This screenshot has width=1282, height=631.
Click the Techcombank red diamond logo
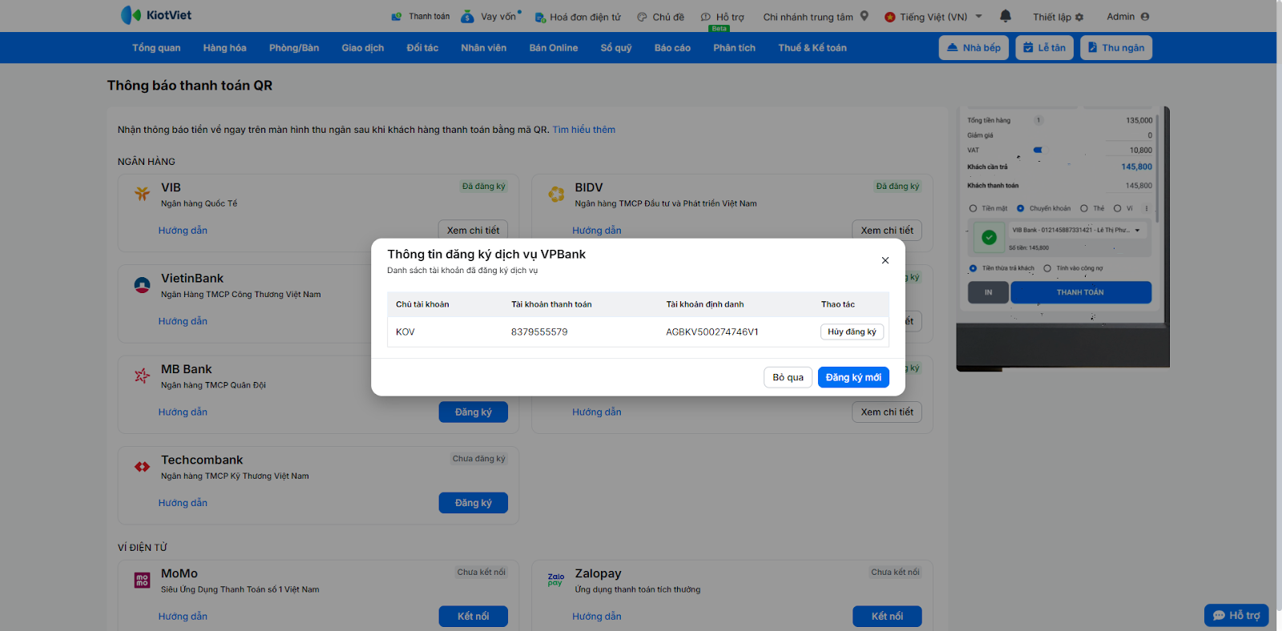pyautogui.click(x=142, y=467)
